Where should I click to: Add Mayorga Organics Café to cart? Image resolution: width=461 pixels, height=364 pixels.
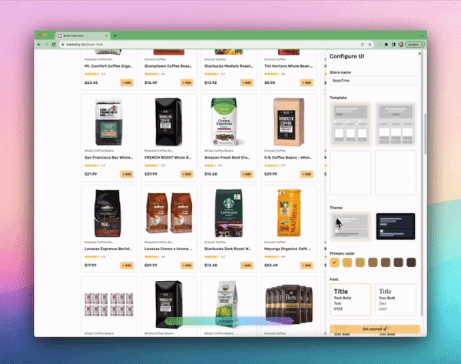[307, 265]
